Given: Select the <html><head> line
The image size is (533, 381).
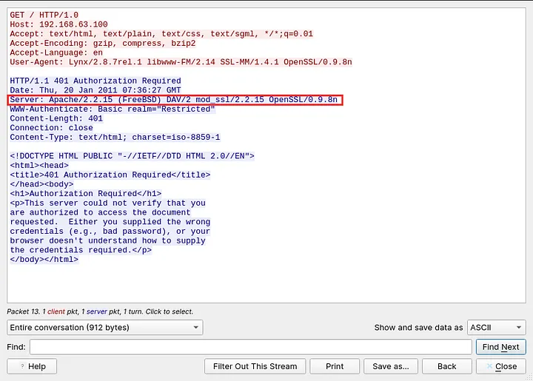Looking at the screenshot, I should click(39, 166).
